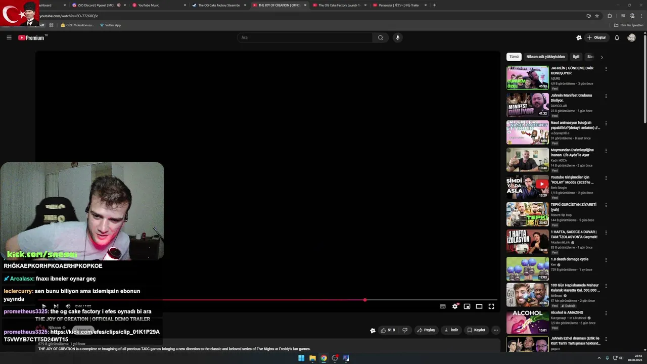Open options for Alcohol is AMAZING video
The width and height of the screenshot is (647, 364).
606,313
